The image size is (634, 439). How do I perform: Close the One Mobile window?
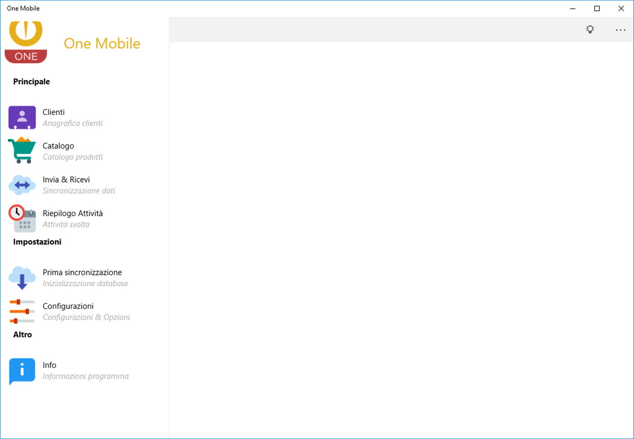click(x=621, y=9)
